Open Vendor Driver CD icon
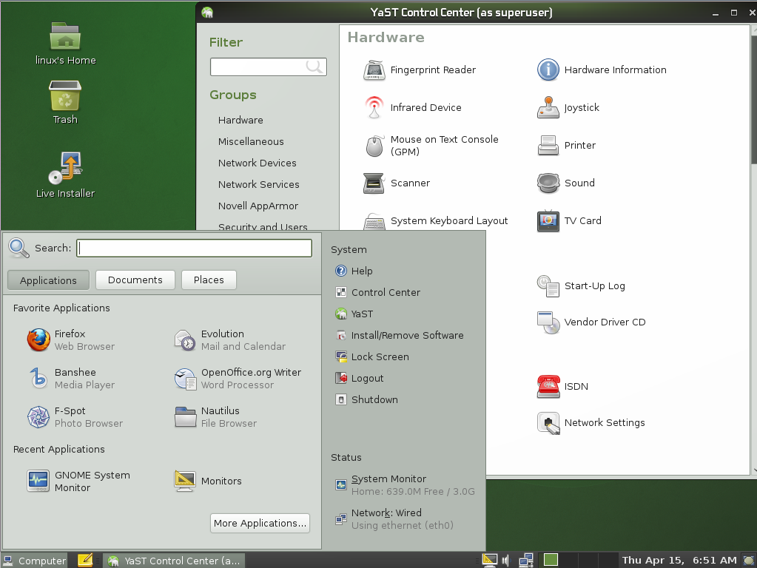This screenshot has height=568, width=757. tap(548, 322)
